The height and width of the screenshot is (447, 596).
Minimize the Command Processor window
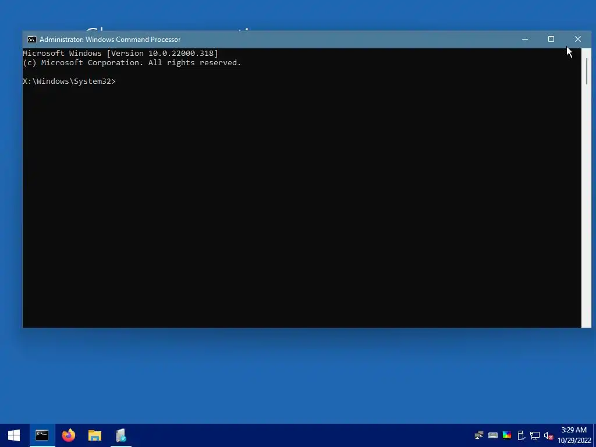coord(525,39)
